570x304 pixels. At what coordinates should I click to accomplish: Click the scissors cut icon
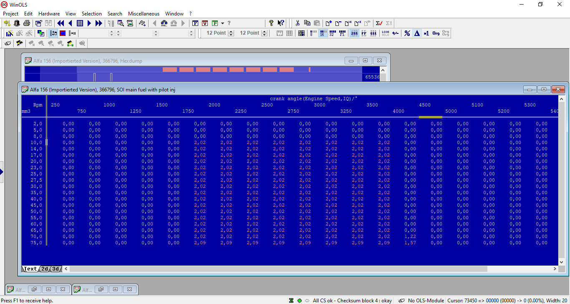point(298,23)
